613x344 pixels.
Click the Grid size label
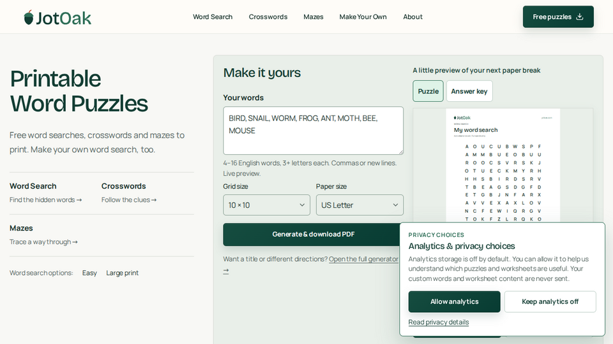236,187
